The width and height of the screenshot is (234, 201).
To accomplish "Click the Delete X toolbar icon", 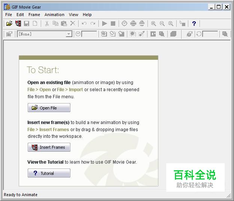I will (73, 24).
